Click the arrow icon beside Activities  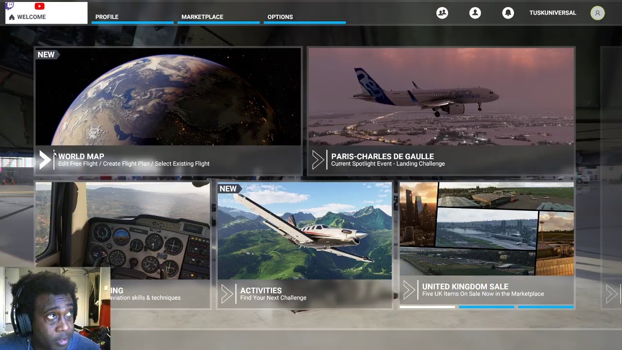pyautogui.click(x=227, y=294)
